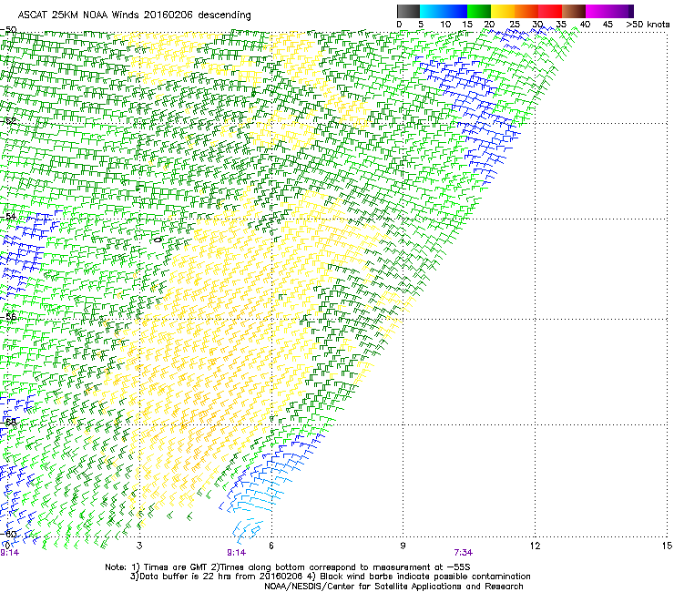674x592 pixels.
Task: Click the '3' longitude axis label
Action: pyautogui.click(x=139, y=546)
